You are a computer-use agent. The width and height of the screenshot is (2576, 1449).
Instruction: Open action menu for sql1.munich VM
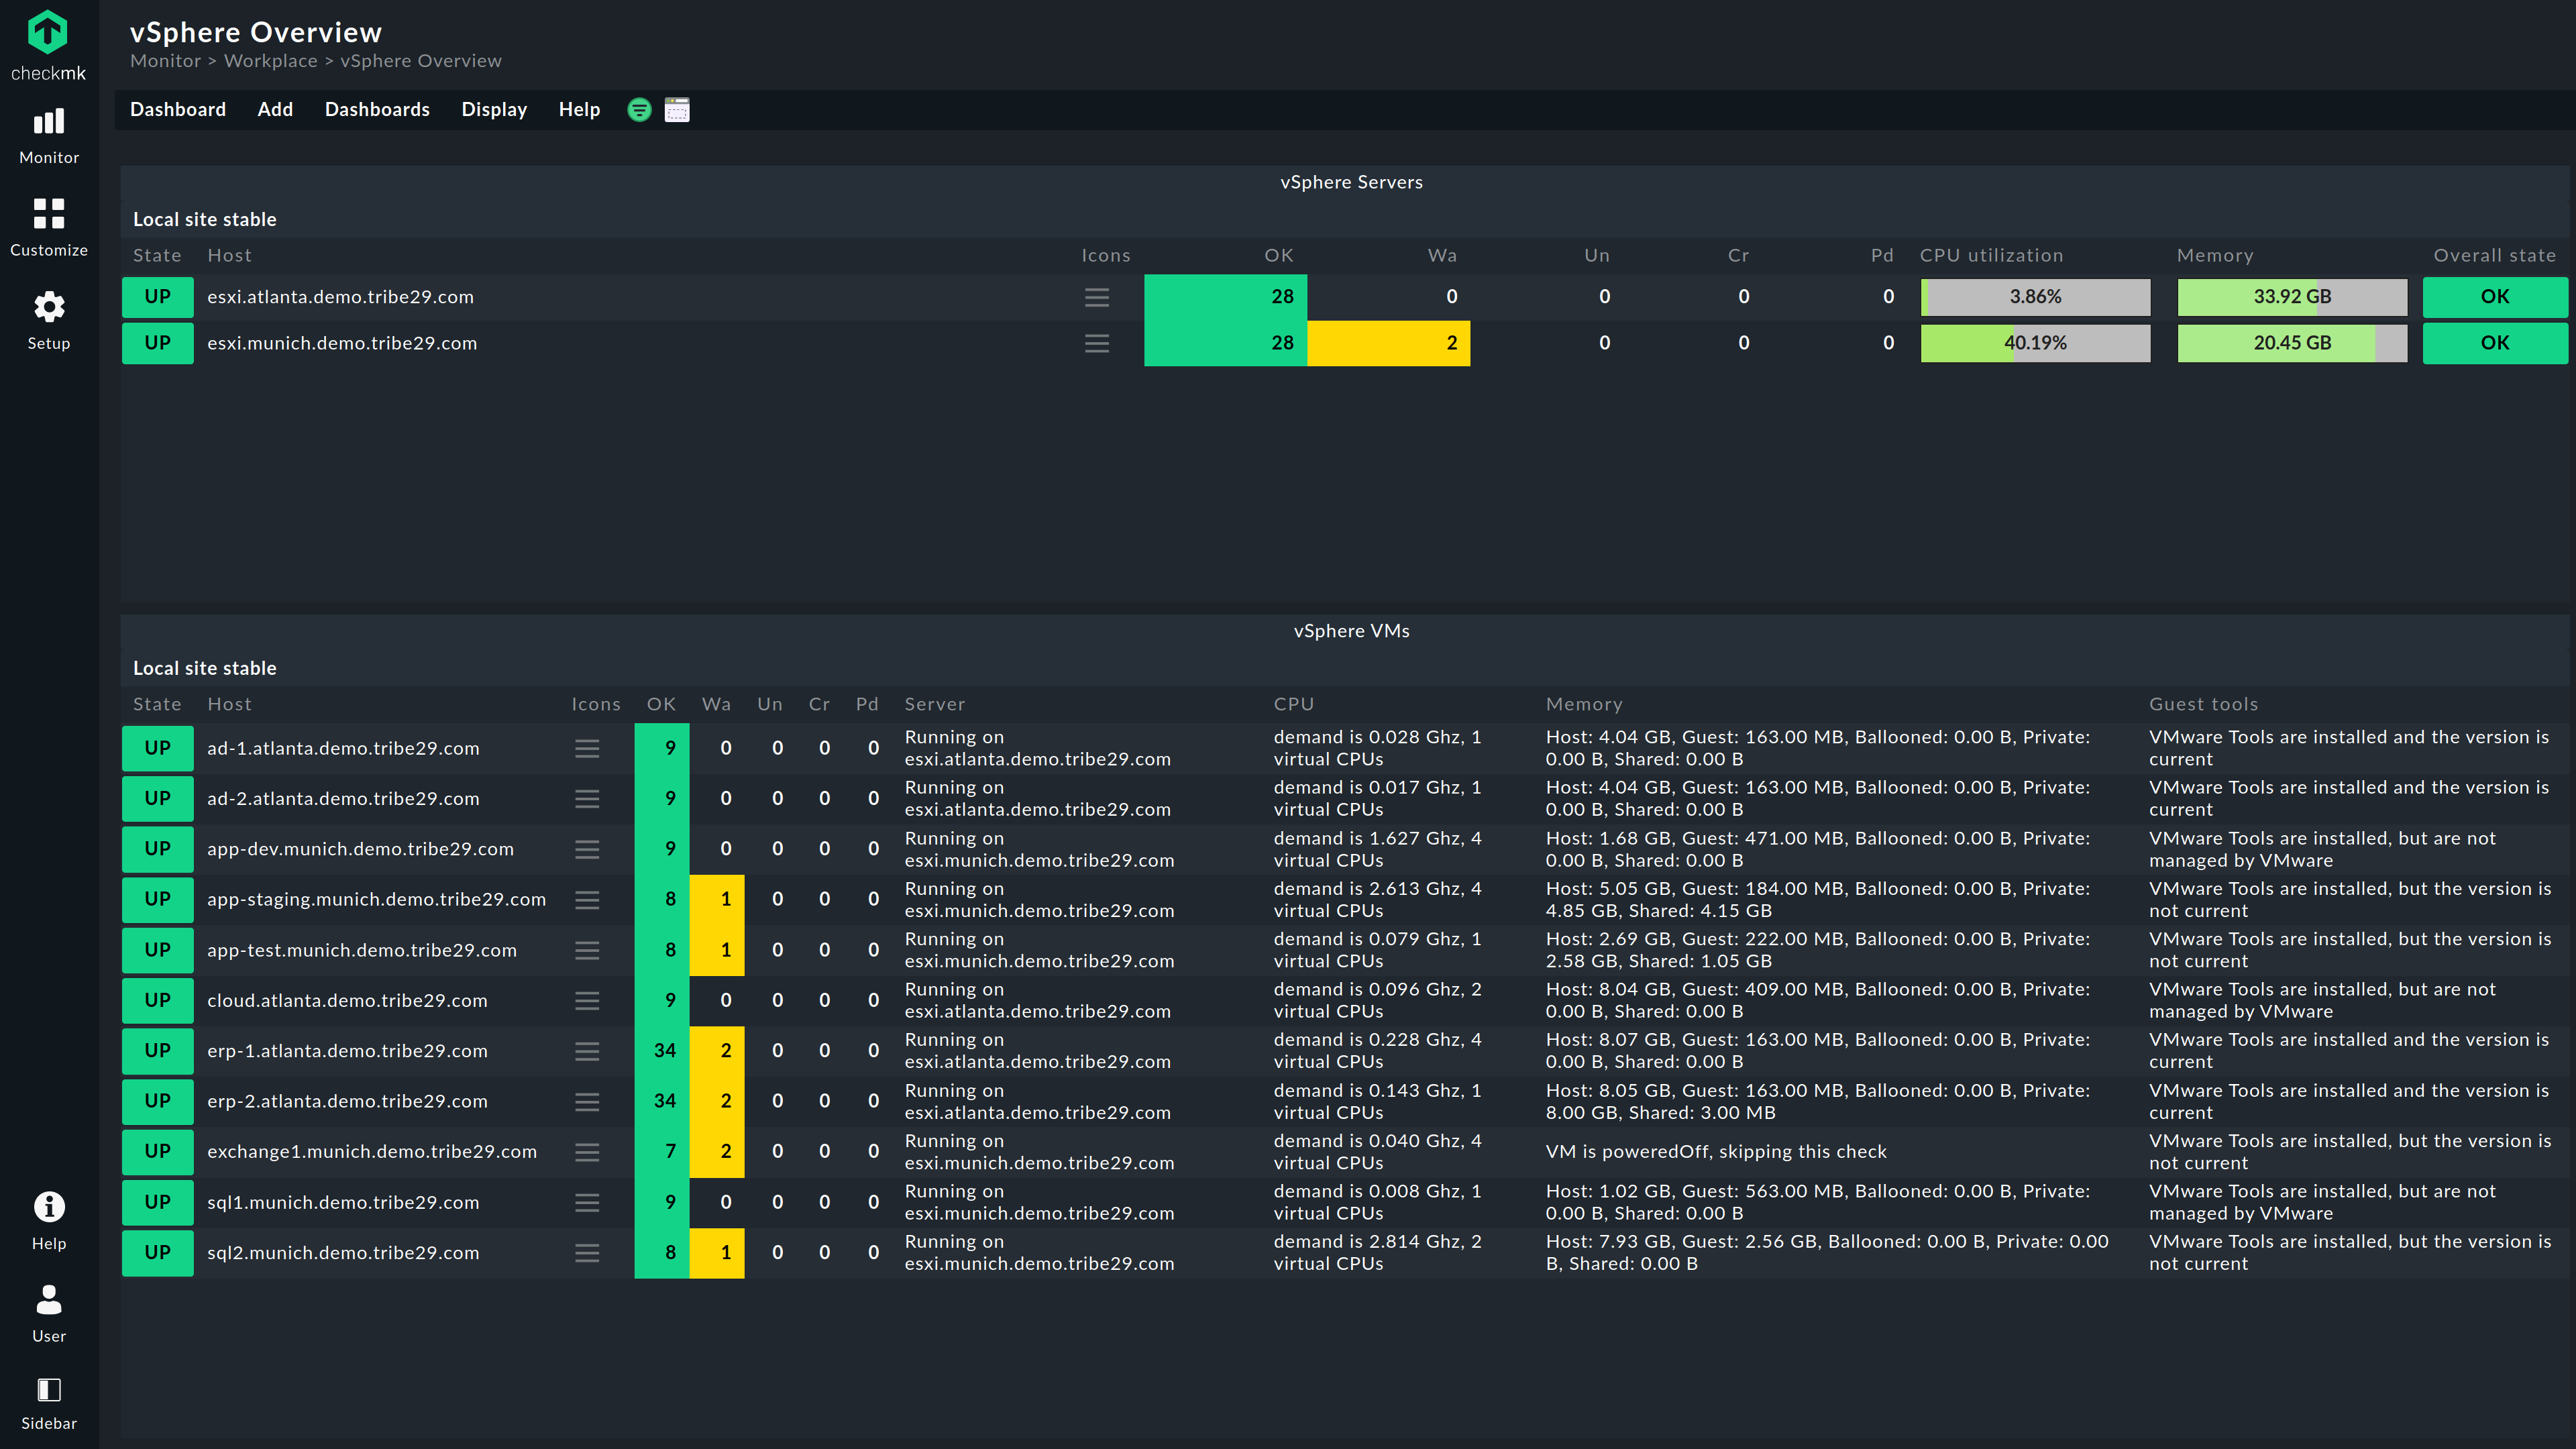click(587, 1202)
